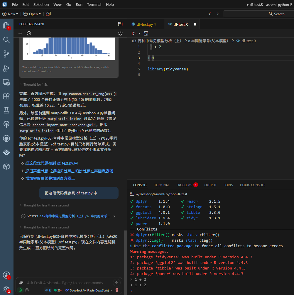This screenshot has width=294, height=295.
Task: Open Posit Assistant settings gear
Action: tap(121, 33)
